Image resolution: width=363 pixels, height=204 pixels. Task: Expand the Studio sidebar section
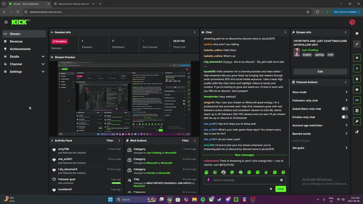point(43,57)
